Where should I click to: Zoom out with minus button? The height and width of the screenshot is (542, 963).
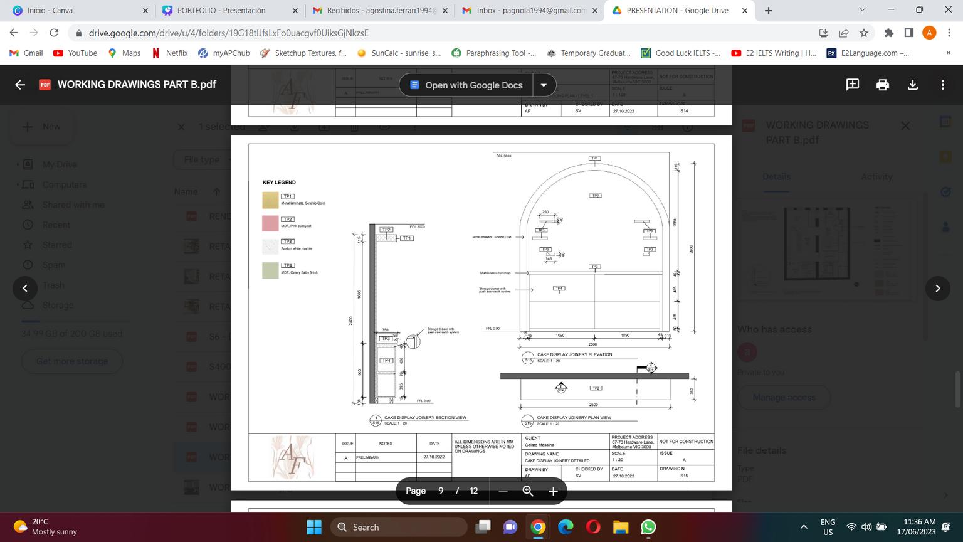click(503, 491)
